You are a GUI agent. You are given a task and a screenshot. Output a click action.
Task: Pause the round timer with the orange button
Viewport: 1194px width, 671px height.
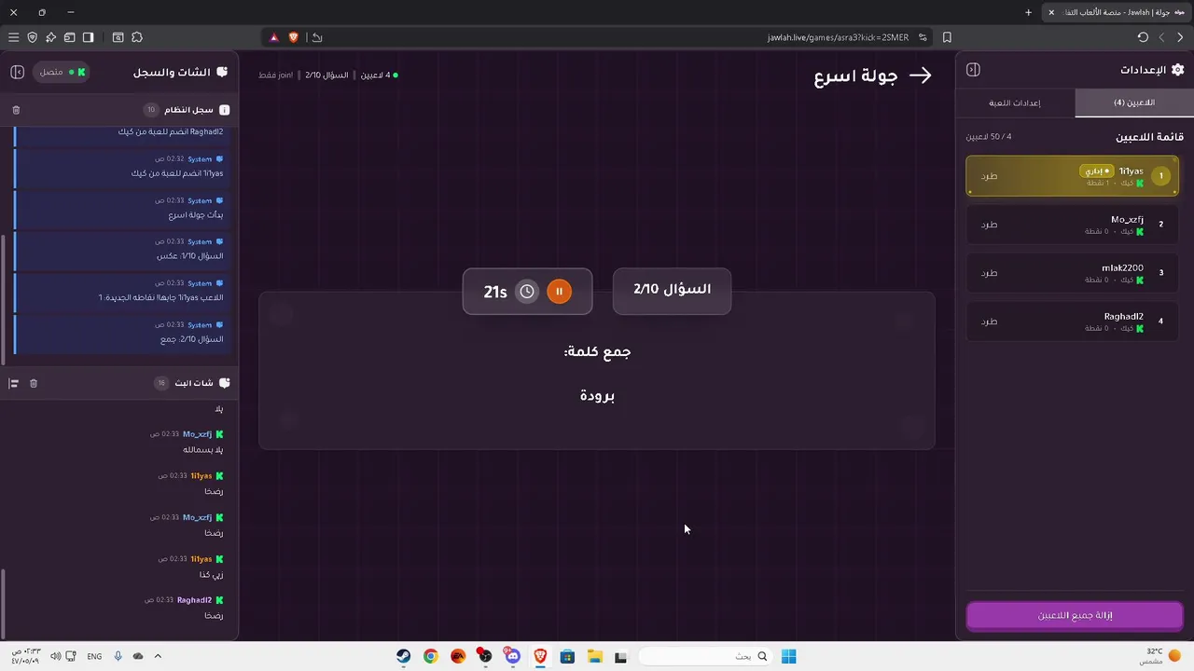559,292
